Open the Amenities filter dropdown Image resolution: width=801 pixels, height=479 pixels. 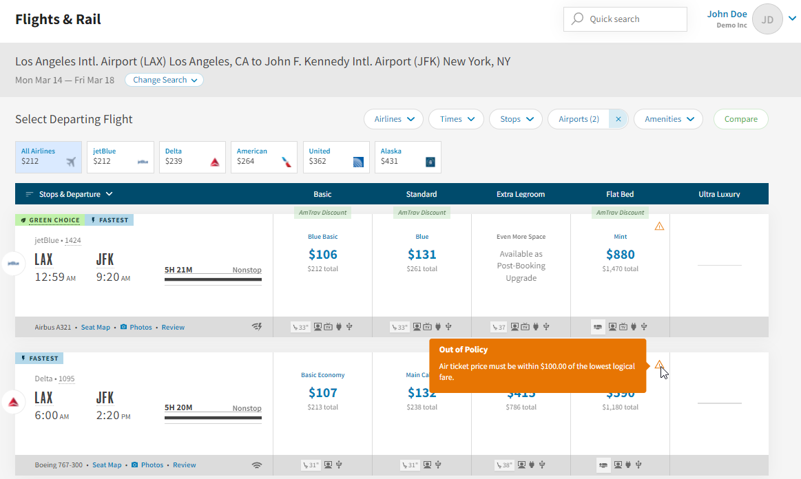pyautogui.click(x=668, y=119)
